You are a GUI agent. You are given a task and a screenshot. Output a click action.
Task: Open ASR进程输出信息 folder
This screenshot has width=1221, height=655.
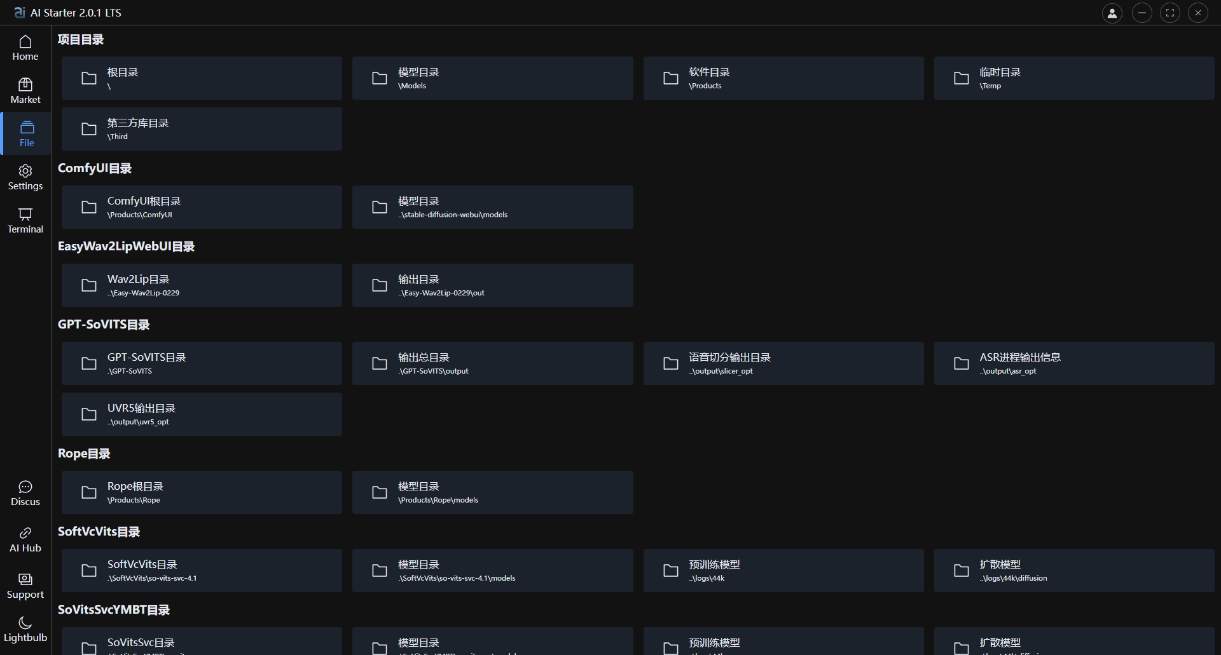click(x=1073, y=363)
